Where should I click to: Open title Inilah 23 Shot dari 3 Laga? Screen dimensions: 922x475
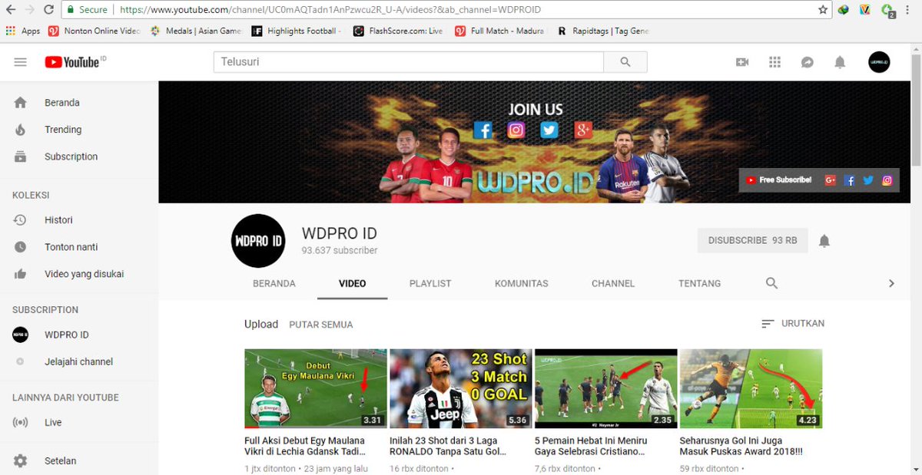click(x=449, y=447)
